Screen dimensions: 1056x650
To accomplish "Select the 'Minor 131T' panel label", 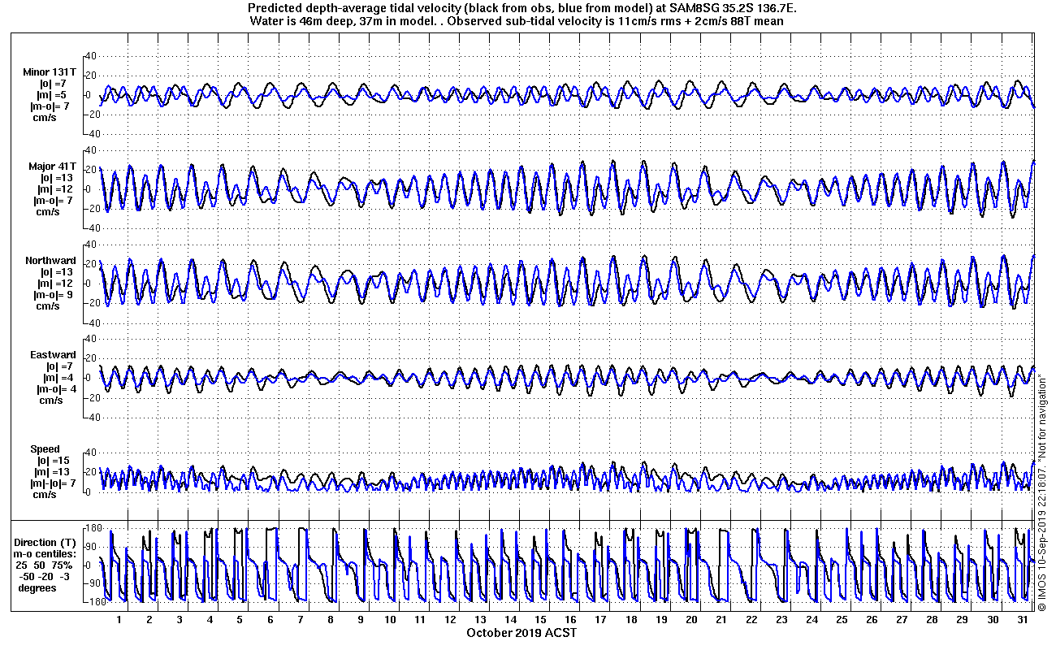I will (50, 72).
